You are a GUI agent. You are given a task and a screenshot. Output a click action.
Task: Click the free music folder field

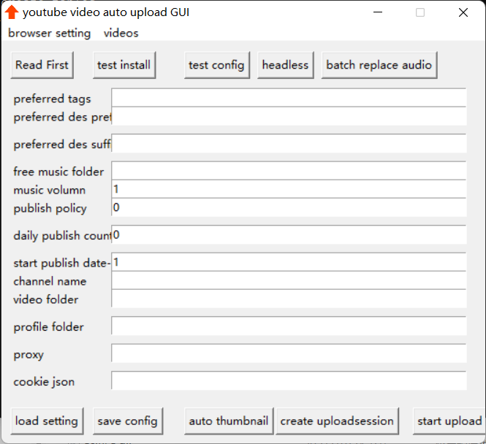pyautogui.click(x=289, y=171)
